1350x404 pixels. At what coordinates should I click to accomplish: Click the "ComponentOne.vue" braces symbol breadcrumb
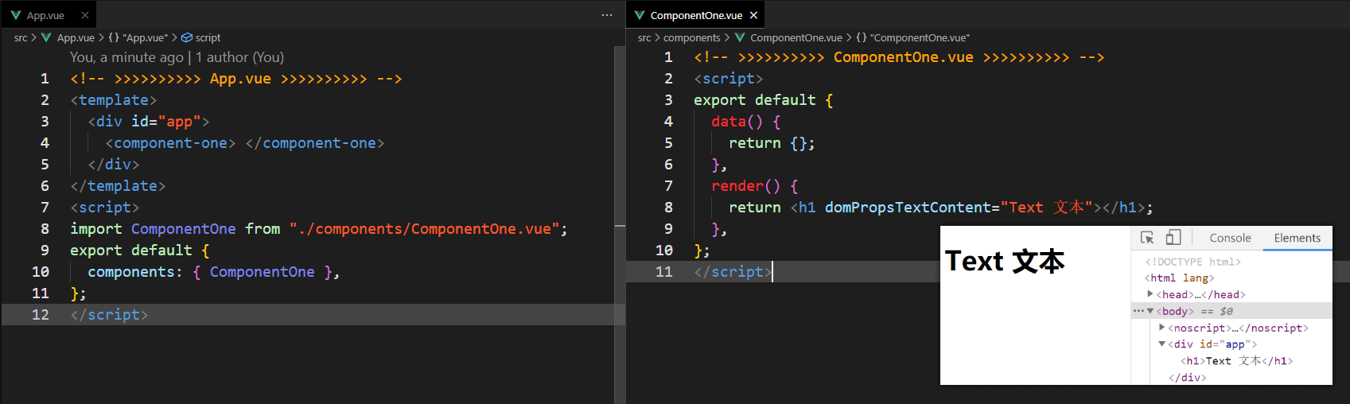pos(913,37)
